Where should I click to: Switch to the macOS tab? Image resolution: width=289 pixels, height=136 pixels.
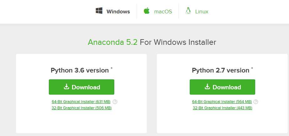pyautogui.click(x=163, y=12)
